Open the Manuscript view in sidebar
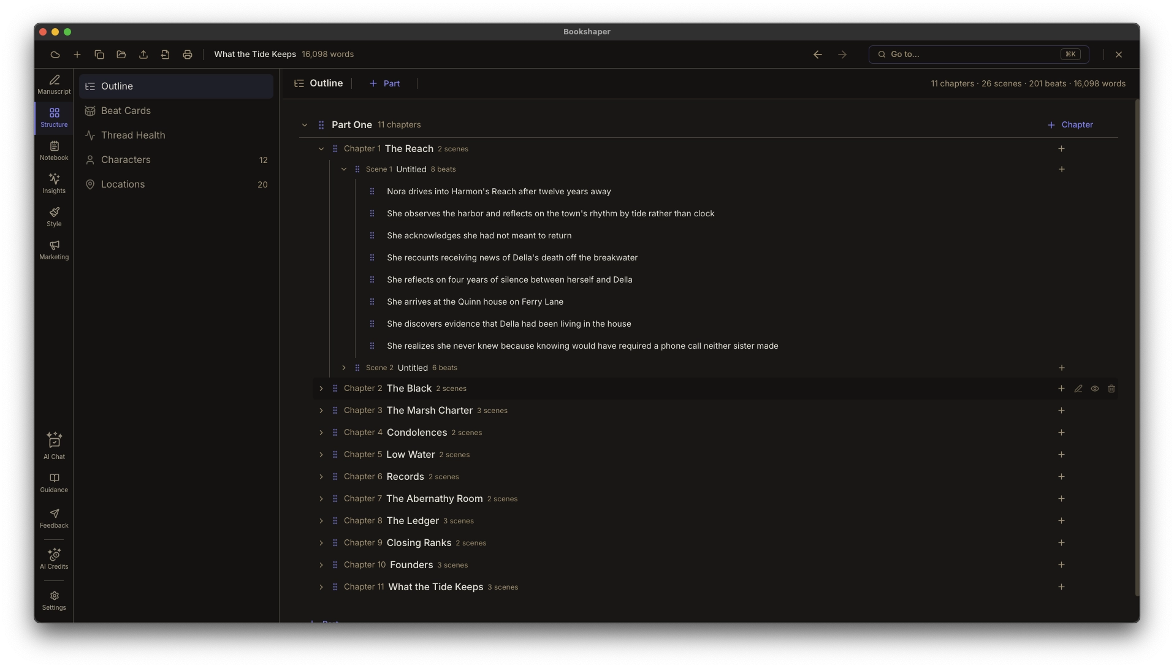 (54, 85)
